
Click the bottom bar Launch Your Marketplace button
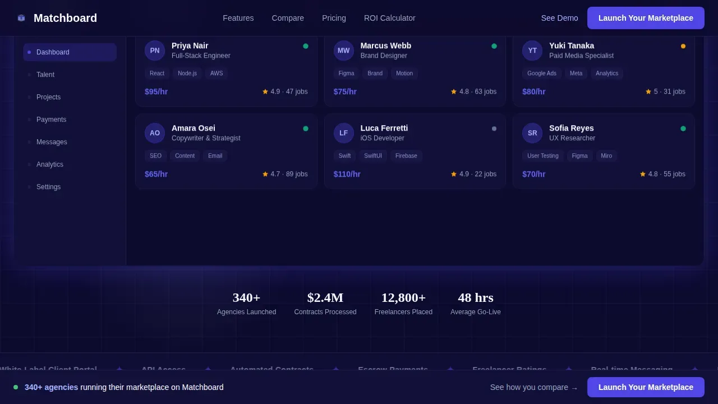click(x=646, y=387)
